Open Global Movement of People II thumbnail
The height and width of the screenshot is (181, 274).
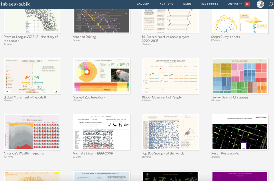[32, 76]
